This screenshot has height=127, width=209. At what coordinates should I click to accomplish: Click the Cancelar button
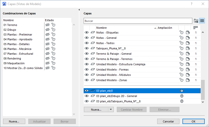tap(168, 121)
